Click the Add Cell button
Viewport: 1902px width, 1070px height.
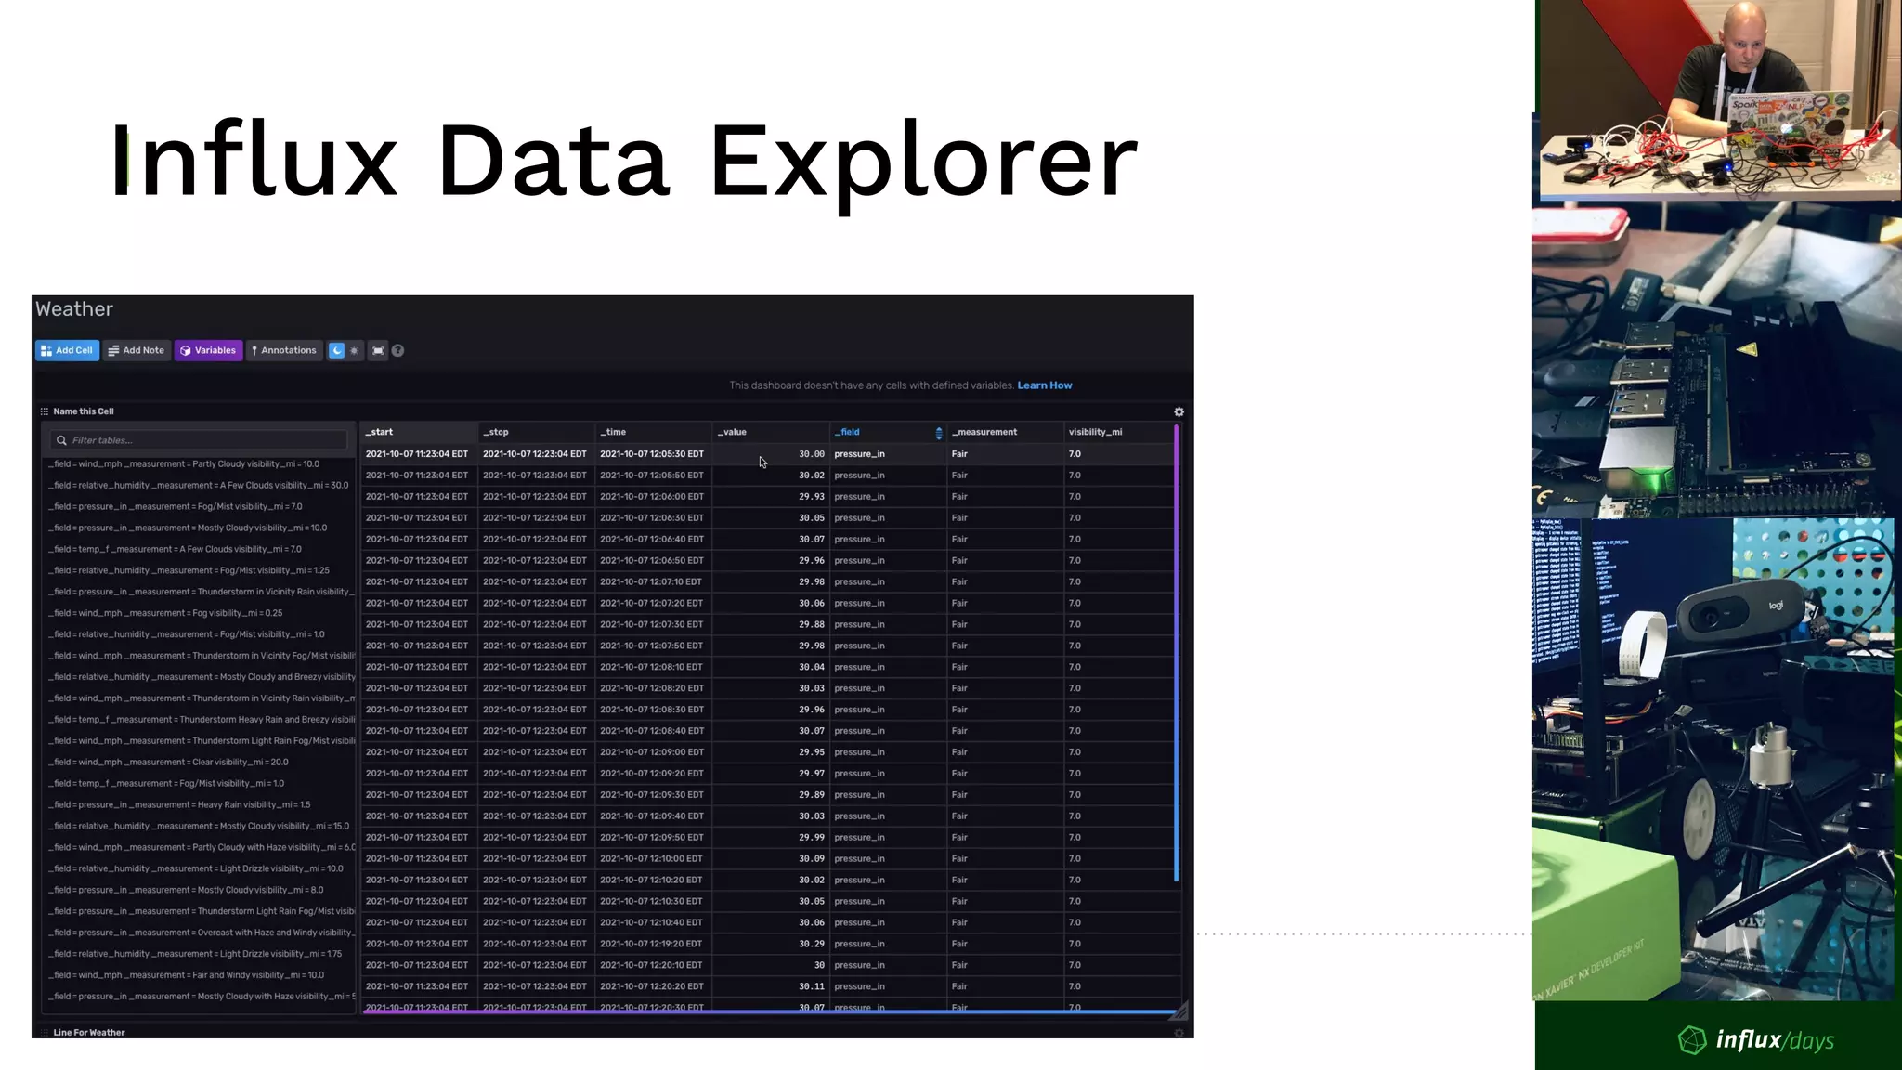(67, 350)
